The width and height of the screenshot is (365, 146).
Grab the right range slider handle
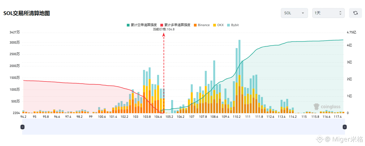[x=345, y=127]
